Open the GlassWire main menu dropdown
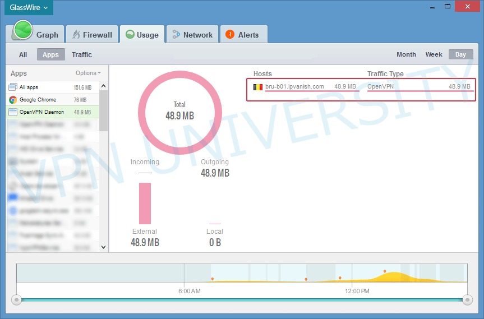 pos(29,7)
